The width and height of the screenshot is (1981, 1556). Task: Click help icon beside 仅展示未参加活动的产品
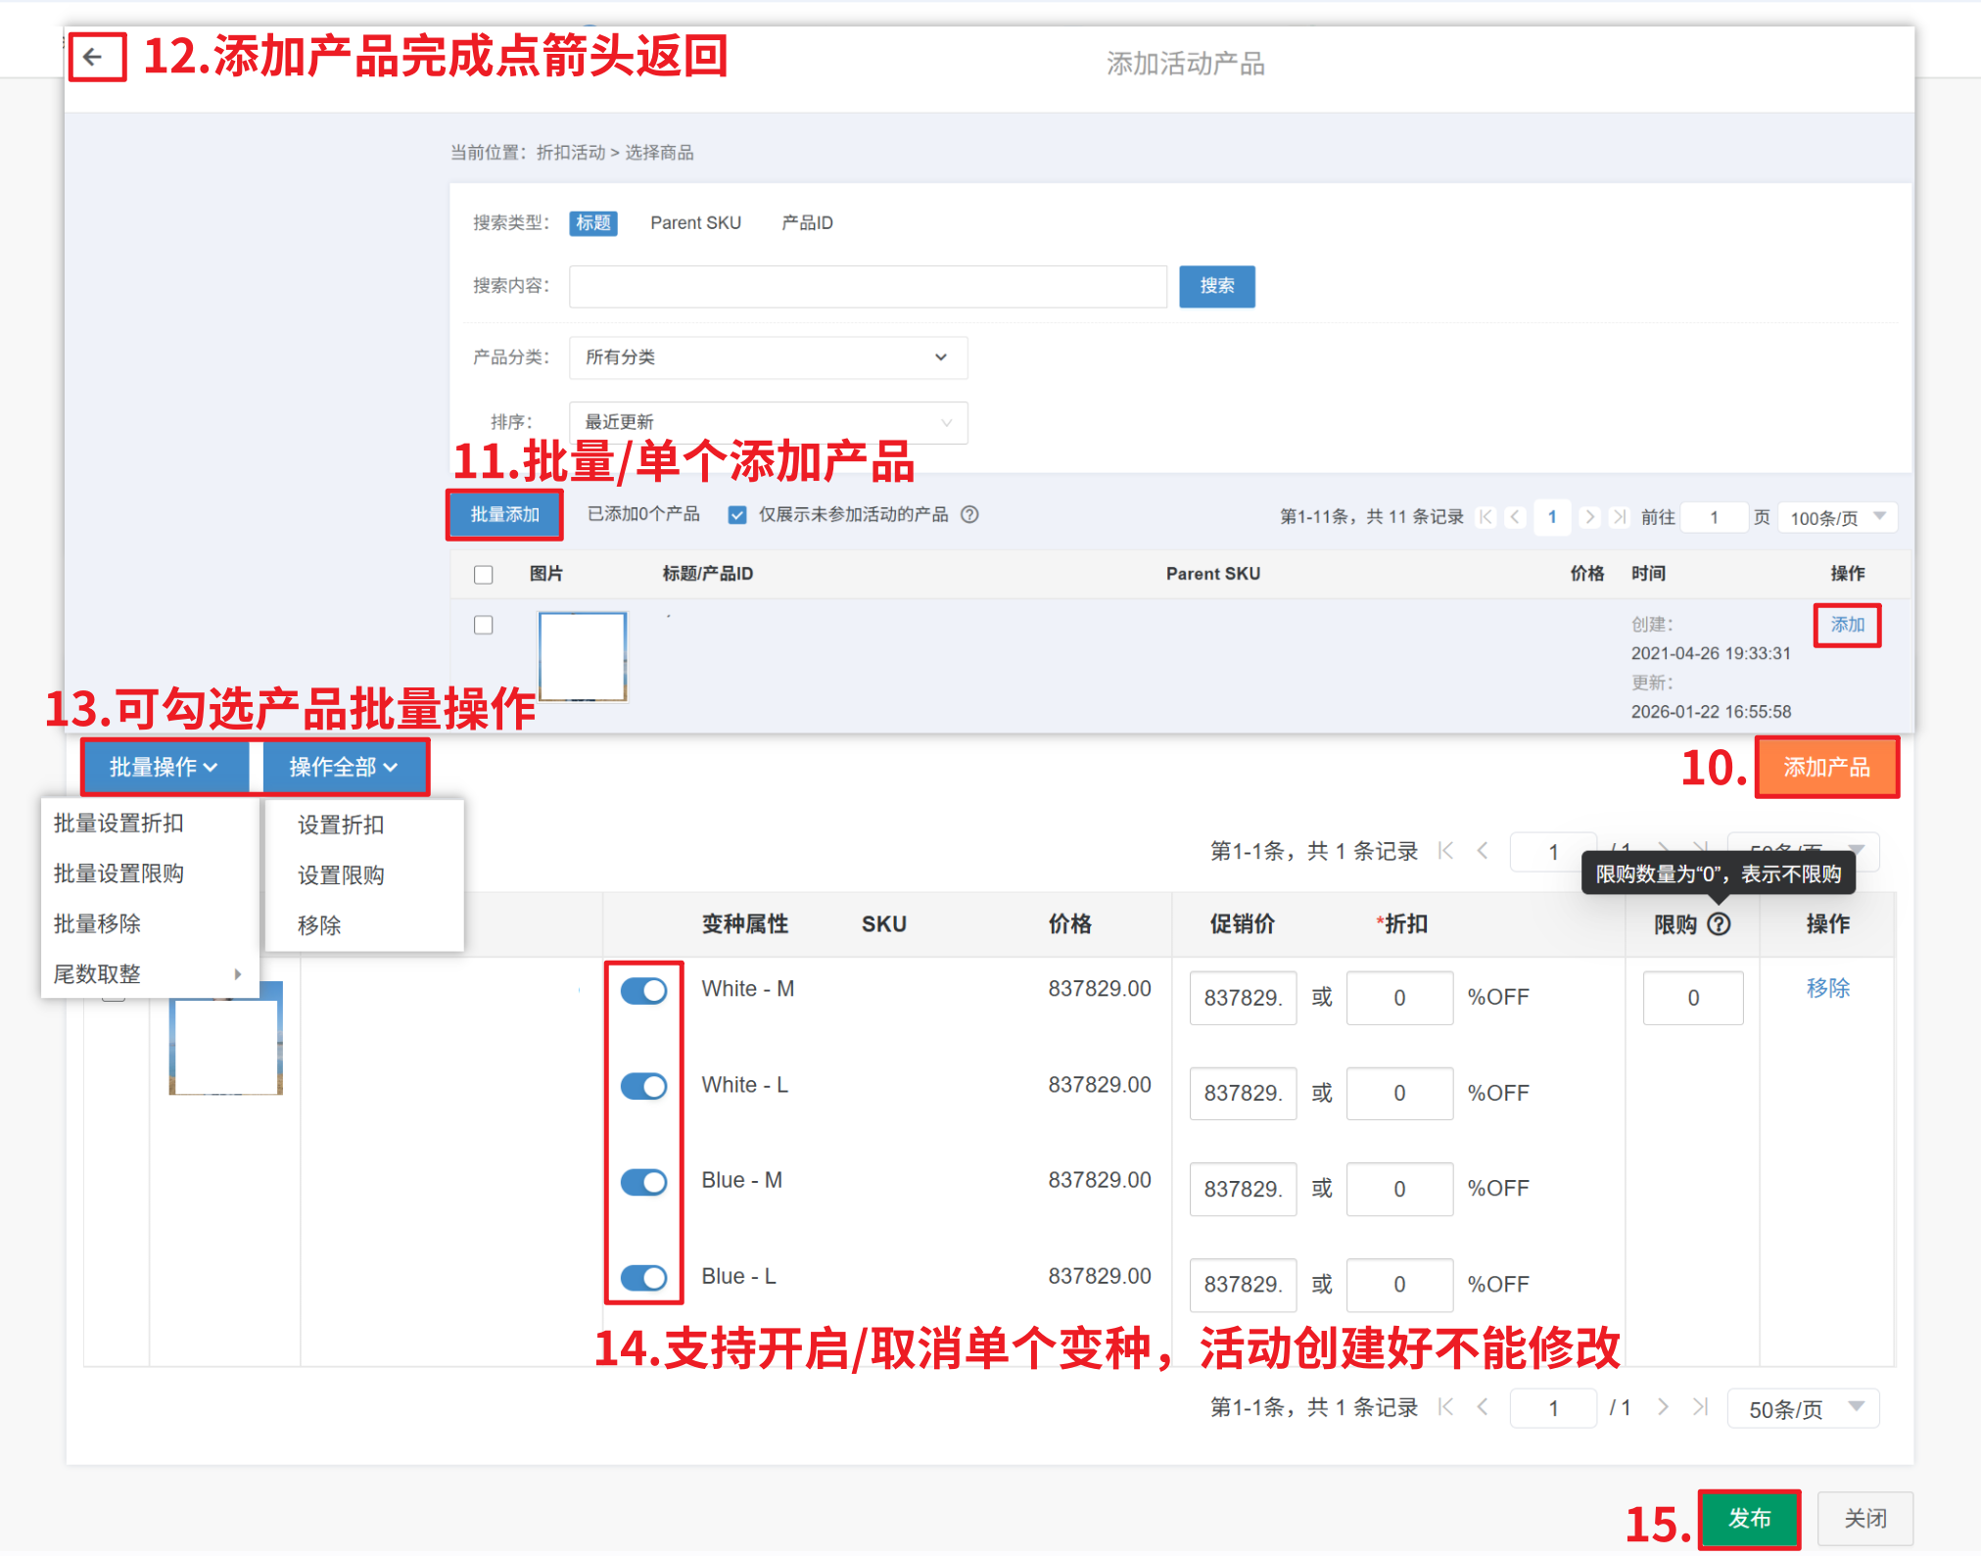tap(969, 515)
